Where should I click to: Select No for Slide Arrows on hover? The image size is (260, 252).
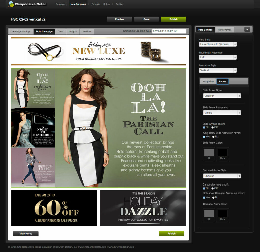[x=213, y=137]
